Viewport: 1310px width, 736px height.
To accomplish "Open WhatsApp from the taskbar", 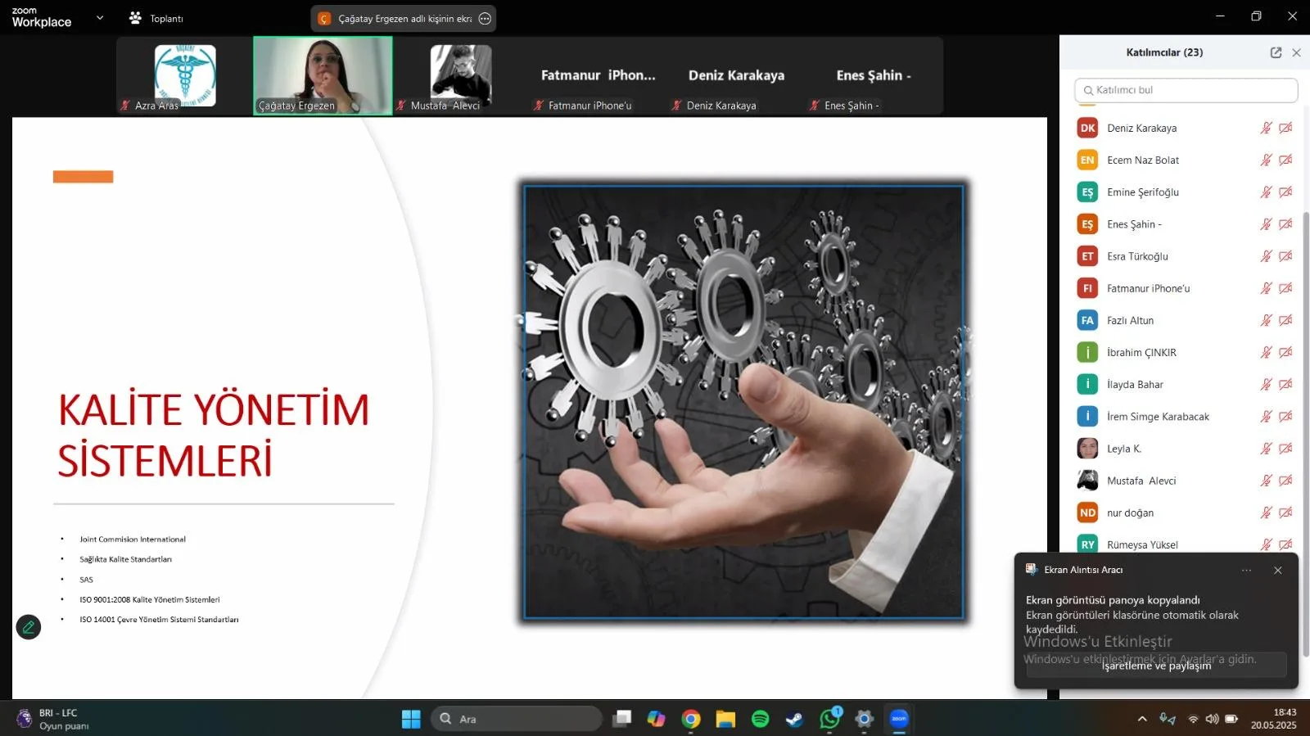I will click(x=829, y=719).
